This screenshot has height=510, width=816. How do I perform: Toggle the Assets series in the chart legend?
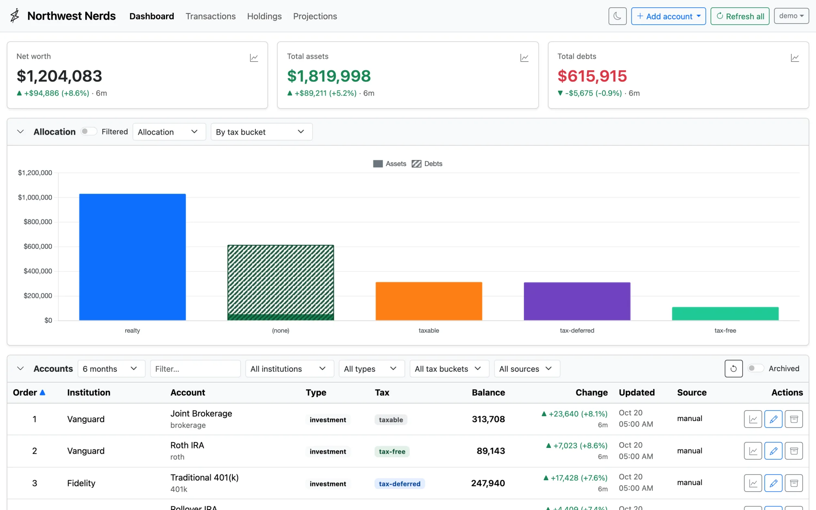pos(390,164)
